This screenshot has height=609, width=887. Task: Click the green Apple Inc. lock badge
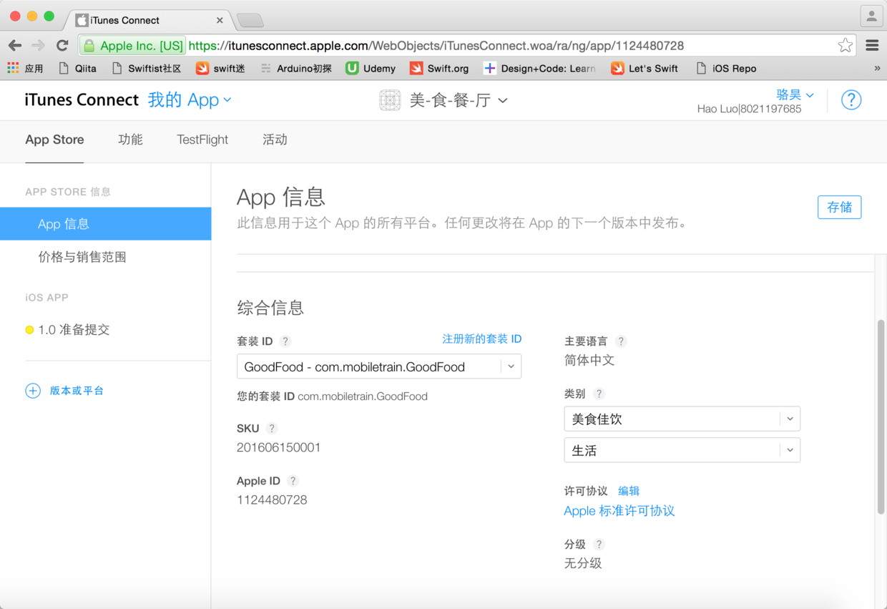pos(133,46)
